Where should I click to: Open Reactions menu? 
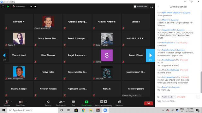click(x=119, y=103)
